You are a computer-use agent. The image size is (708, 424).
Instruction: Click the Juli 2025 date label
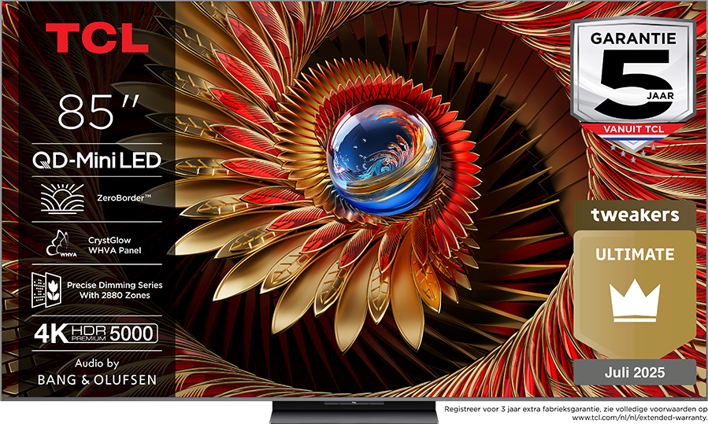(635, 373)
